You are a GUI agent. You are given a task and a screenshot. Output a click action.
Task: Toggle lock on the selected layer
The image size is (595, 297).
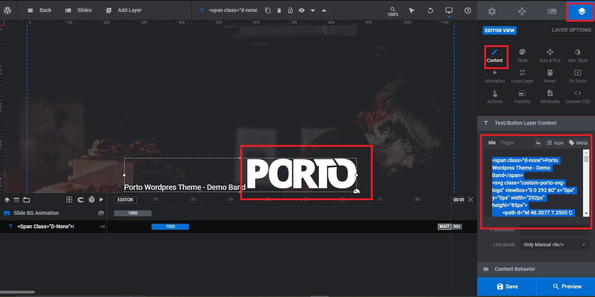click(x=290, y=10)
